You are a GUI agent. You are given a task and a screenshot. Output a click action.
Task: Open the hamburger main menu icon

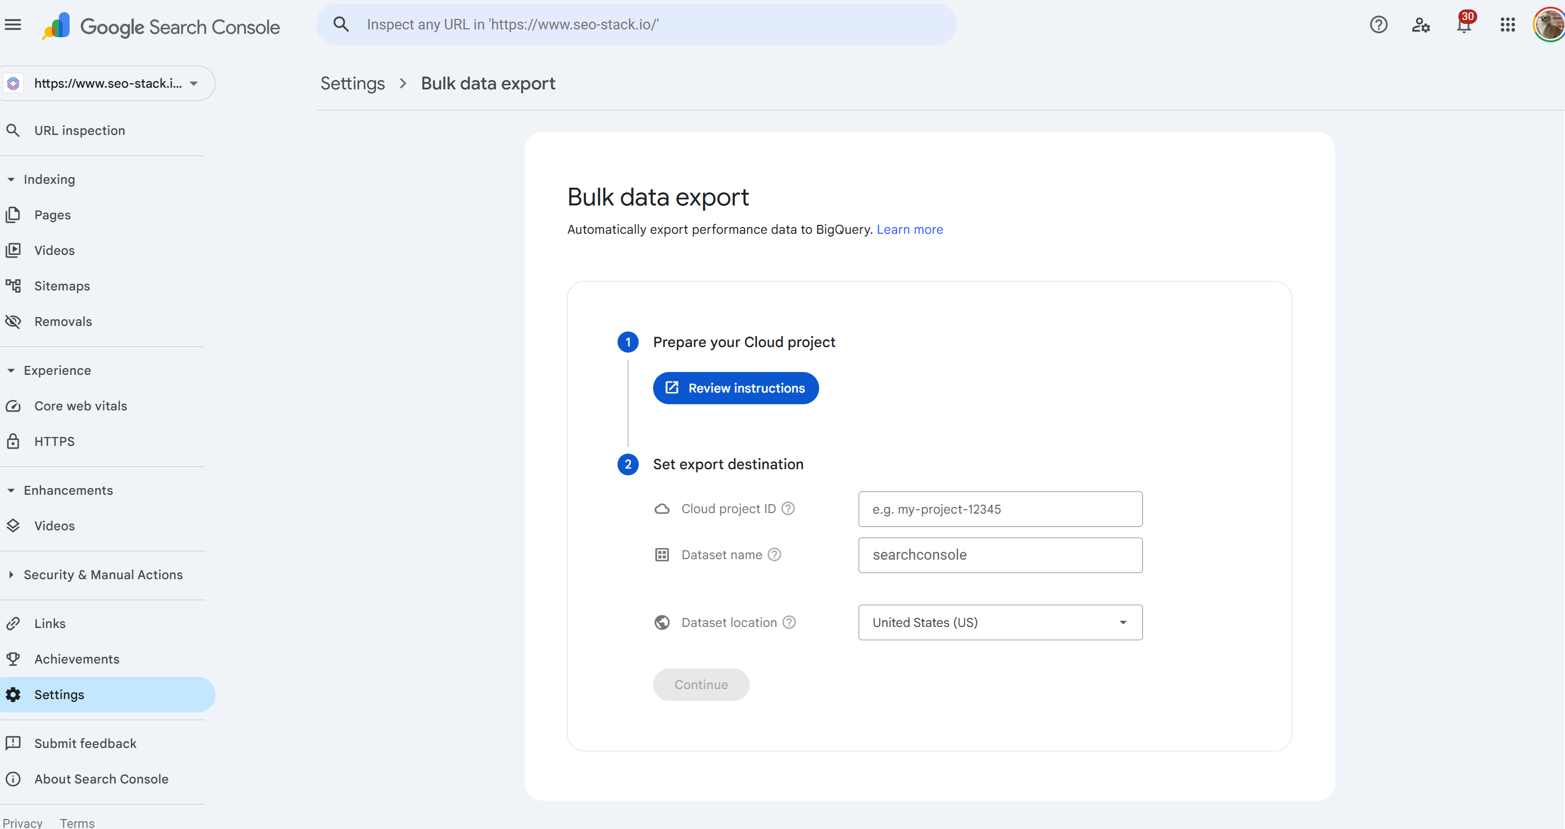click(13, 25)
